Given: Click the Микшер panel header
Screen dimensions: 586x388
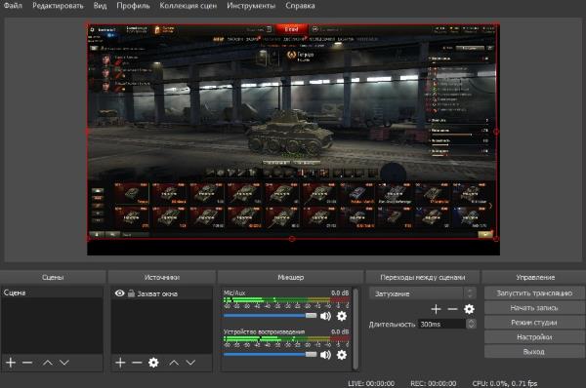Looking at the screenshot, I should (x=291, y=277).
